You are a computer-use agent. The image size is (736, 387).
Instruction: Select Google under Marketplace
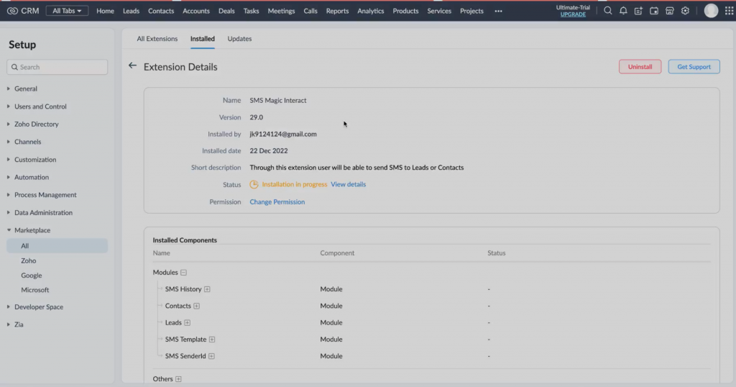32,276
